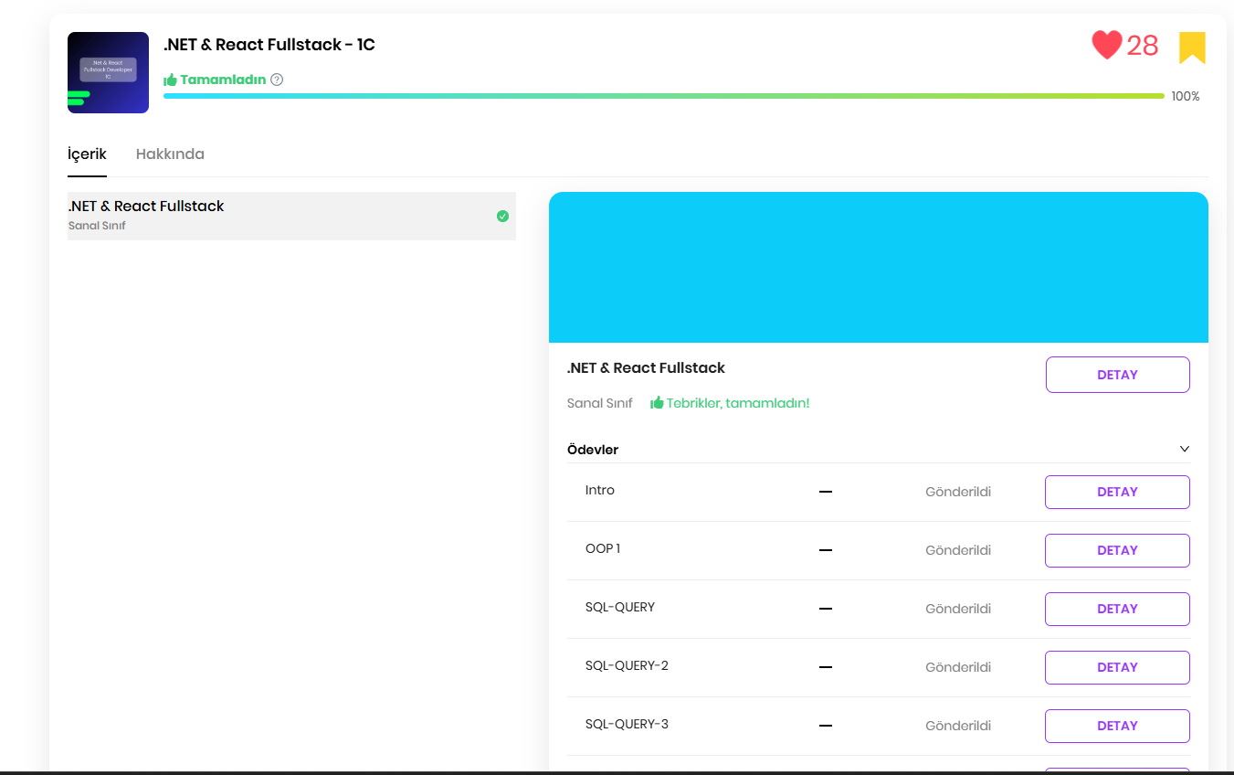
Task: Click the green thumbs-up next to Tamamladın
Action: coord(170,80)
